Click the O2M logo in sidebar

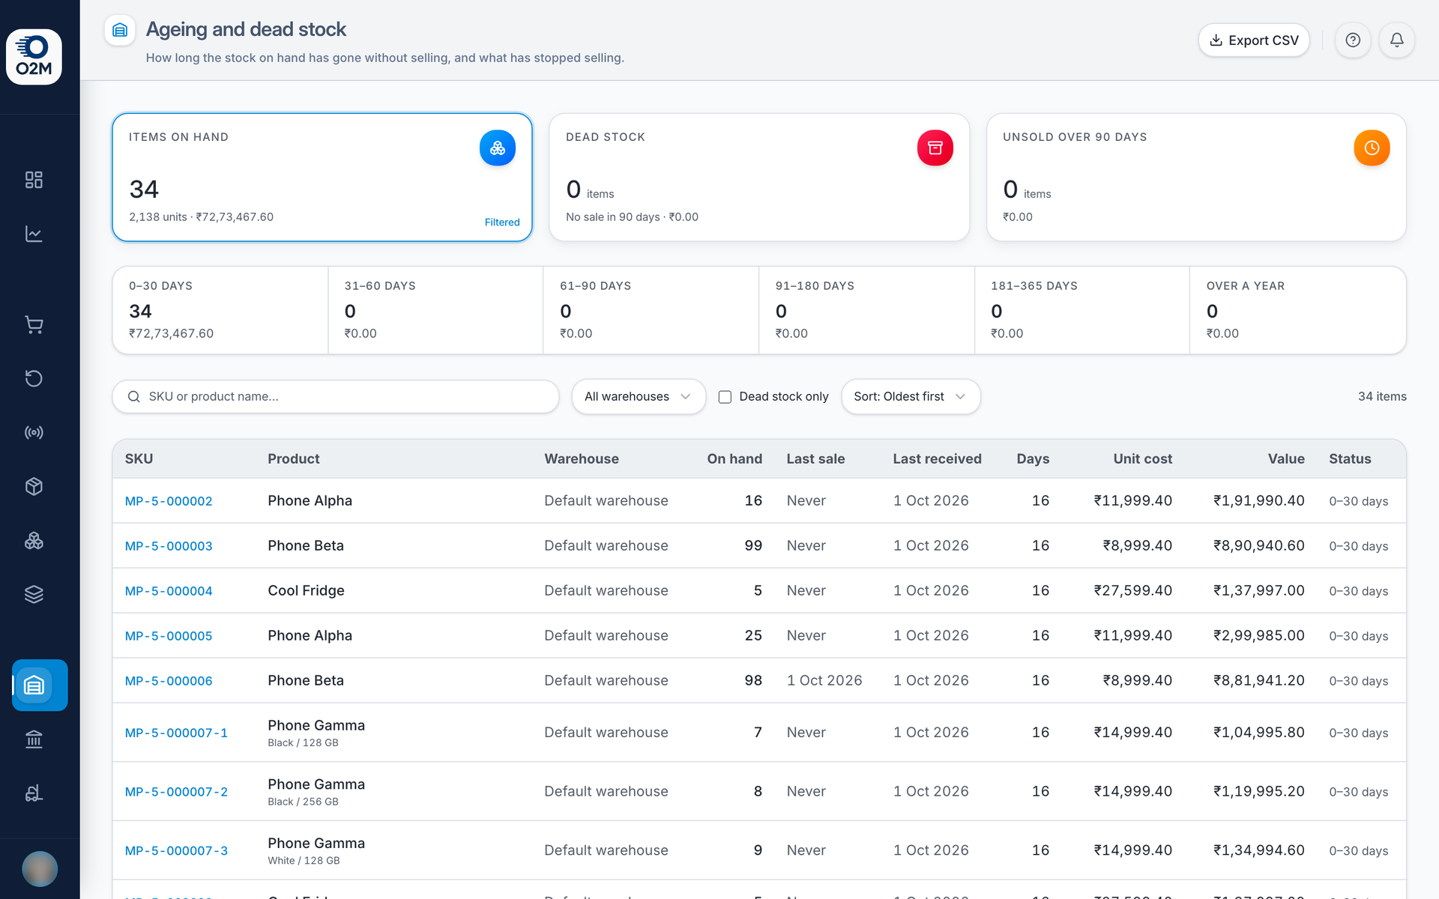coord(34,57)
